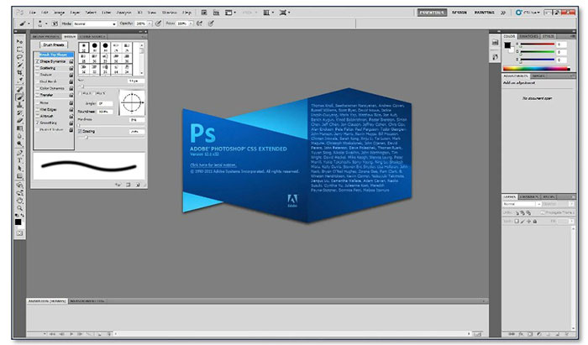The height and width of the screenshot is (345, 588).
Task: Open the Window menu
Action: coord(169,13)
